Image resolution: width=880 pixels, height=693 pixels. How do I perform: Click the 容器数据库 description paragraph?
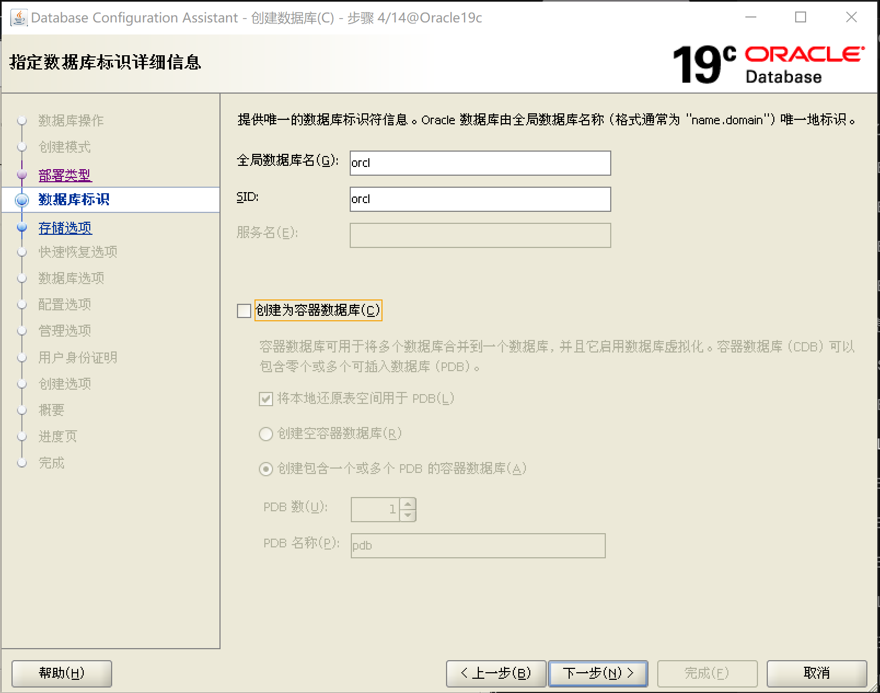pos(557,356)
